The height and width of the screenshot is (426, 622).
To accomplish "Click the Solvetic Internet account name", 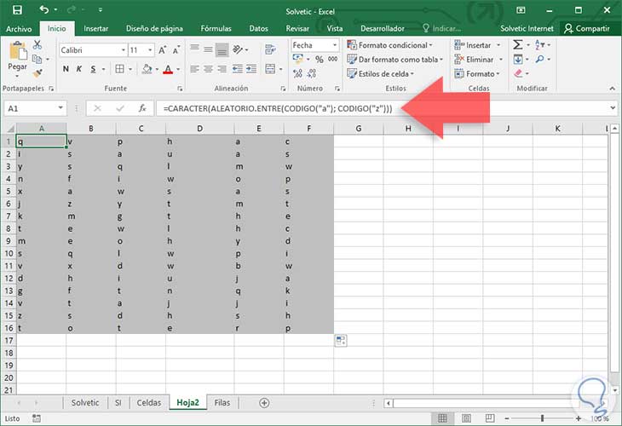I will [527, 29].
